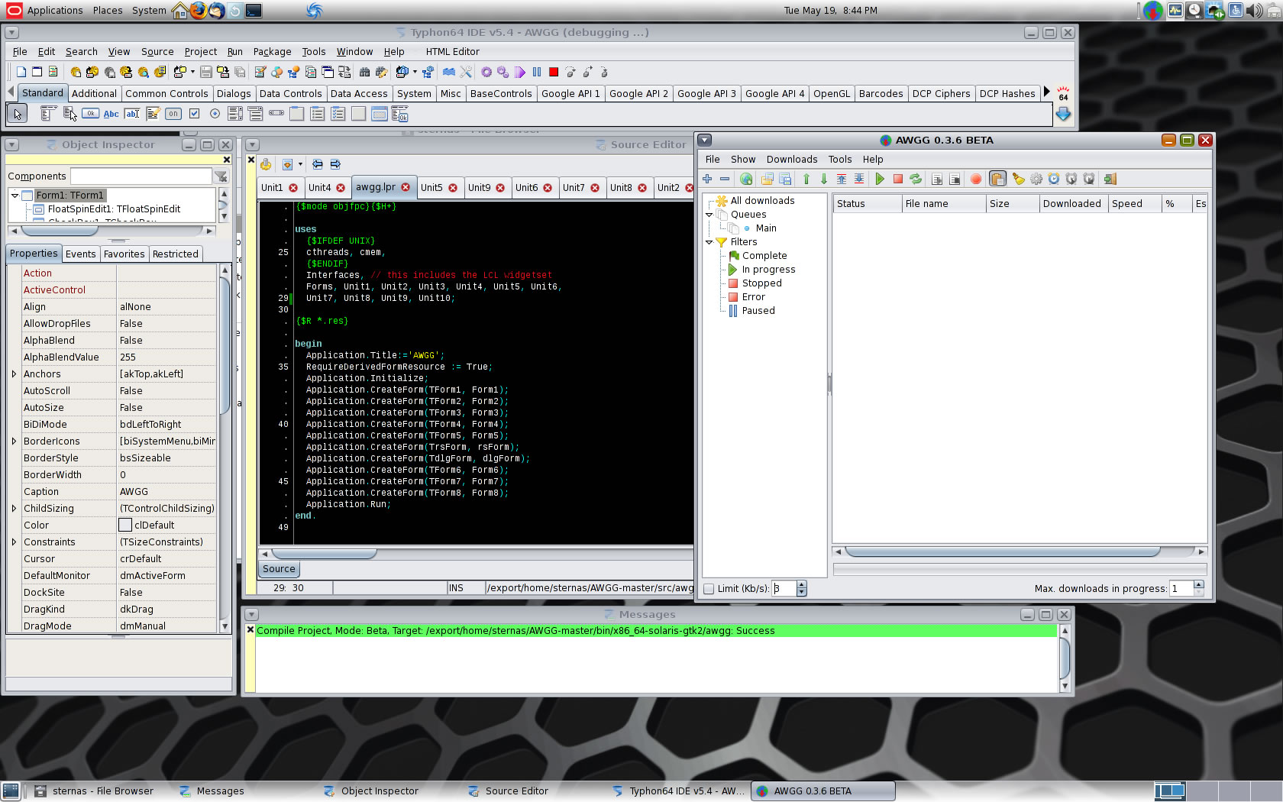Click the red Stop debugging icon in Typhon toolbar
This screenshot has height=802, width=1283.
click(x=554, y=72)
